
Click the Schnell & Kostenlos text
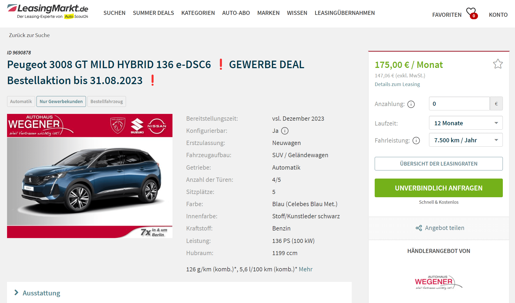click(438, 202)
